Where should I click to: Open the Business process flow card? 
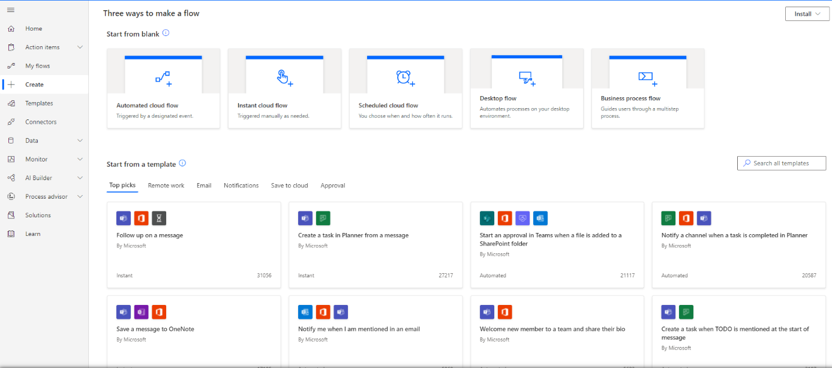point(648,88)
